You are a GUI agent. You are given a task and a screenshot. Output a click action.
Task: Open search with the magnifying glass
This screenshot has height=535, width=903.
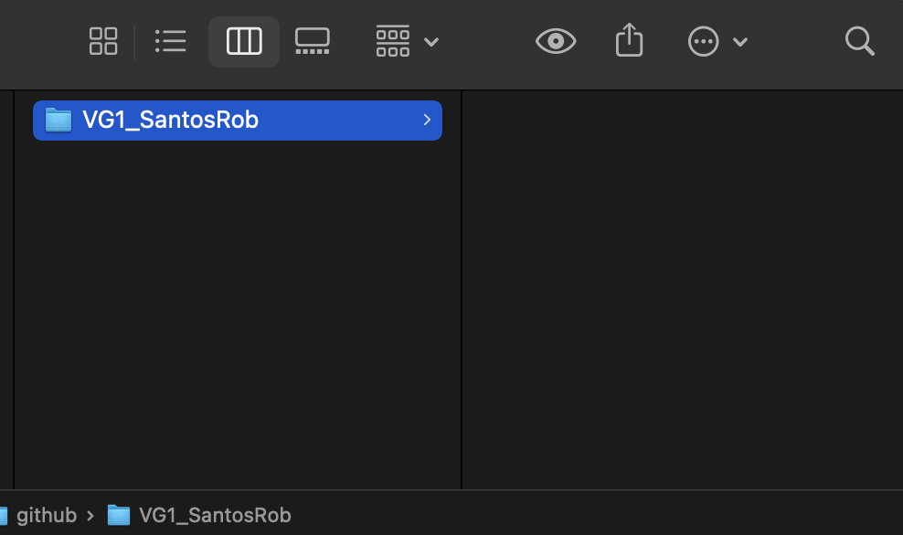[859, 41]
